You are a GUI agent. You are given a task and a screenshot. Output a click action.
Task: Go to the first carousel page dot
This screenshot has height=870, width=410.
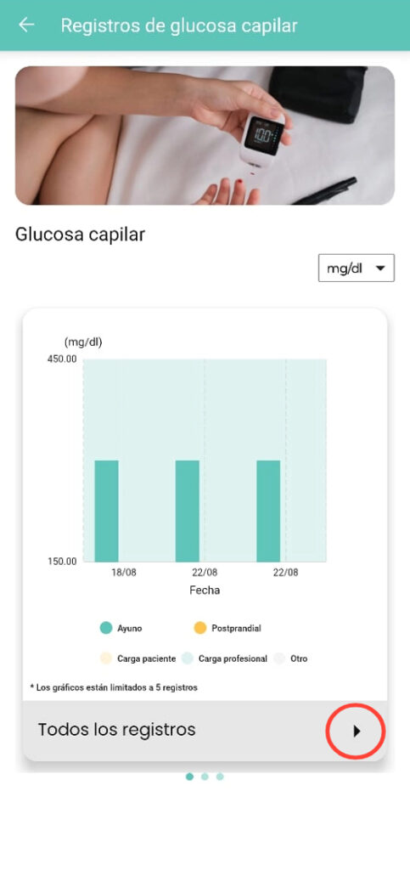point(189,777)
